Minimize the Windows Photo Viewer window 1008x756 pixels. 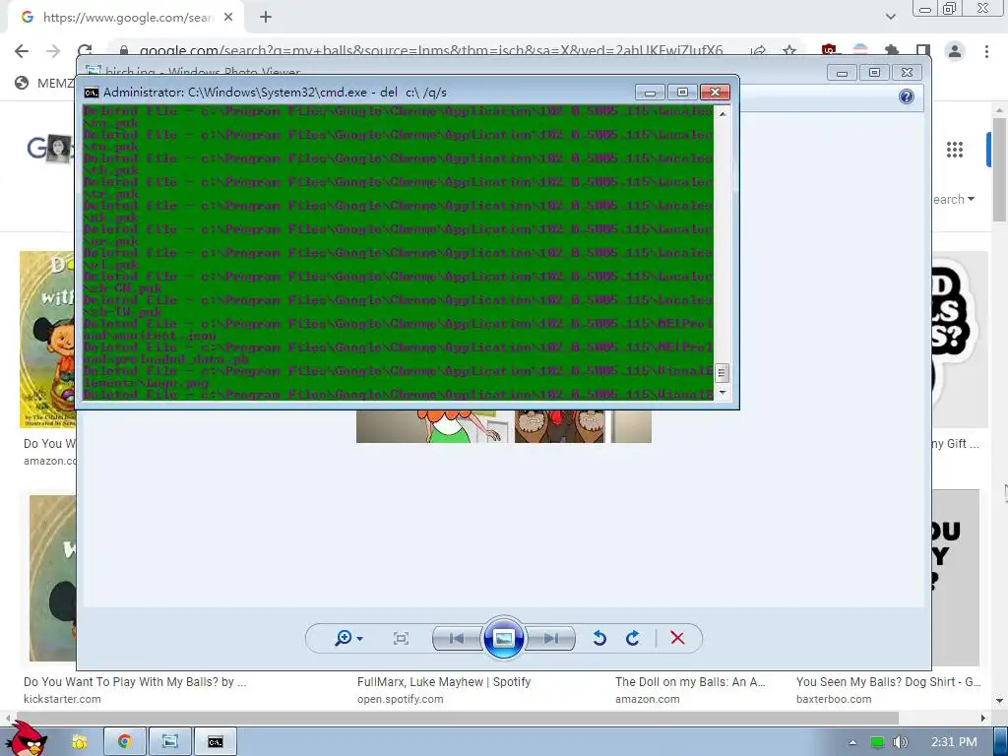[x=842, y=73]
